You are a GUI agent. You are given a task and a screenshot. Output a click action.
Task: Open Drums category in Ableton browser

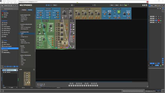[x=5, y=25]
